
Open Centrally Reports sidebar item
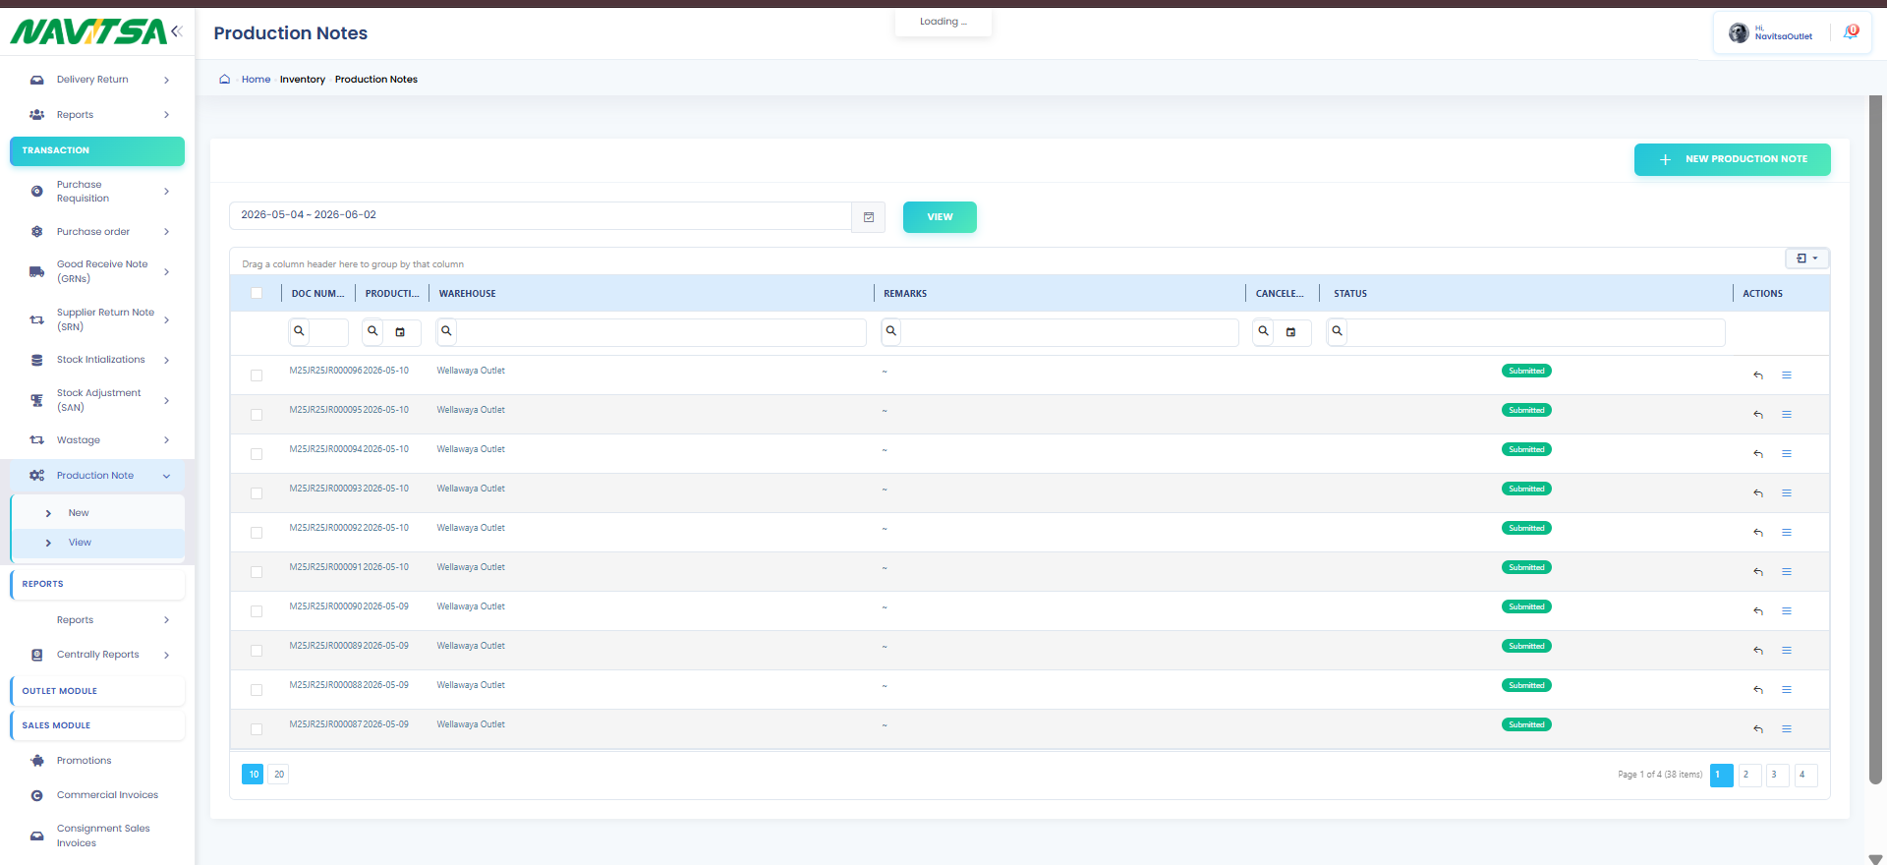click(97, 655)
